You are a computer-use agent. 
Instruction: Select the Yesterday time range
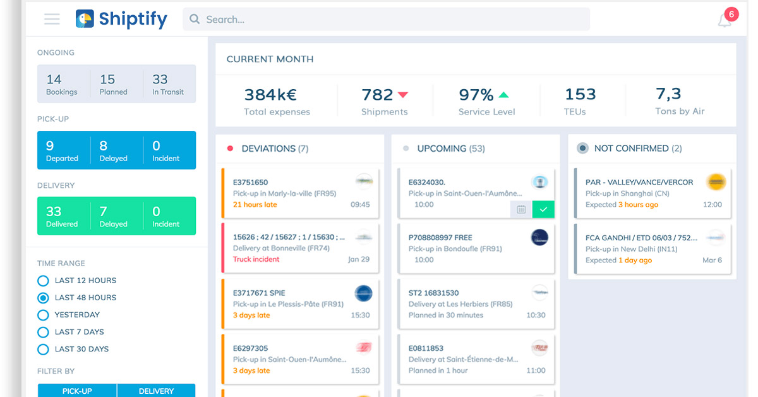44,315
